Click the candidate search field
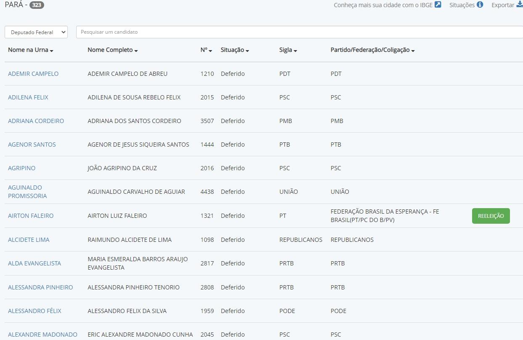523x340 pixels. [299, 32]
